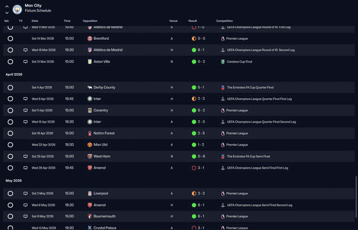Sort fixtures by the Date column header
This screenshot has width=358, height=230.
coord(35,21)
